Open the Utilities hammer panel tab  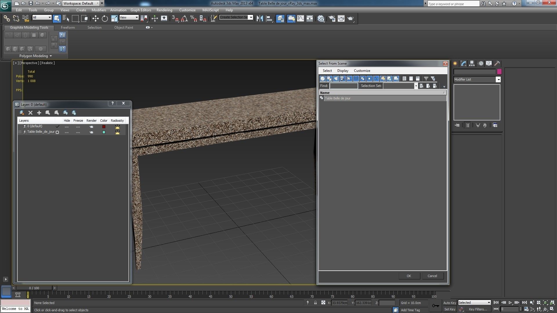click(x=497, y=63)
